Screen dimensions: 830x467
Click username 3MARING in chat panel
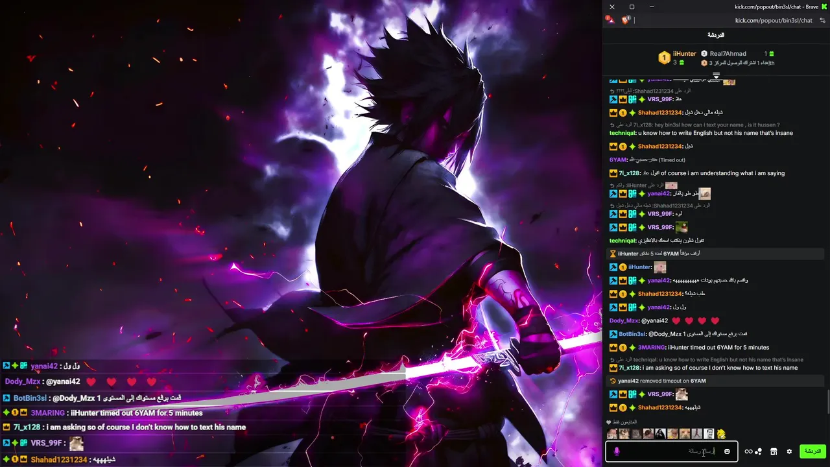pos(652,348)
